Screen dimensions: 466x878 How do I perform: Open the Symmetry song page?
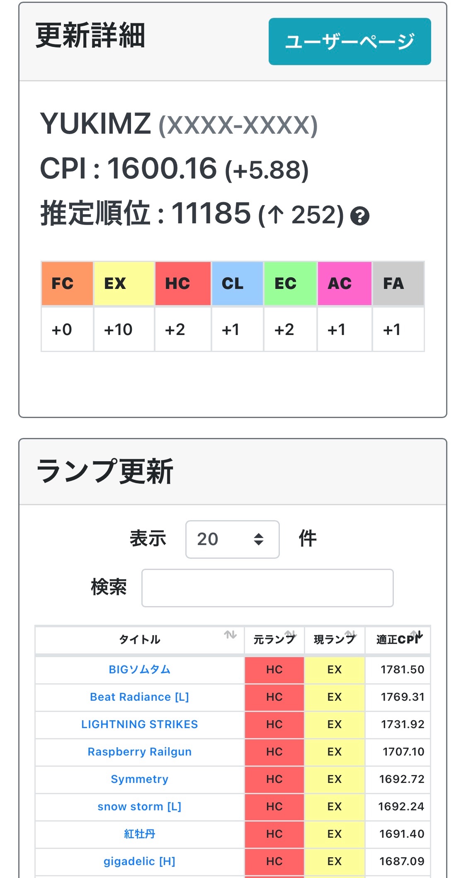[139, 779]
